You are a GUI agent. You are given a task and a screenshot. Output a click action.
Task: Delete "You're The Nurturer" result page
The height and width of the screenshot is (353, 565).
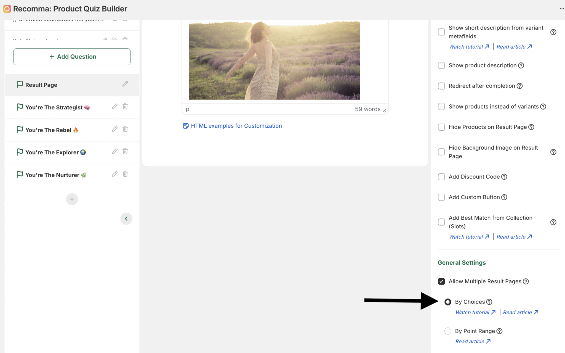(125, 174)
